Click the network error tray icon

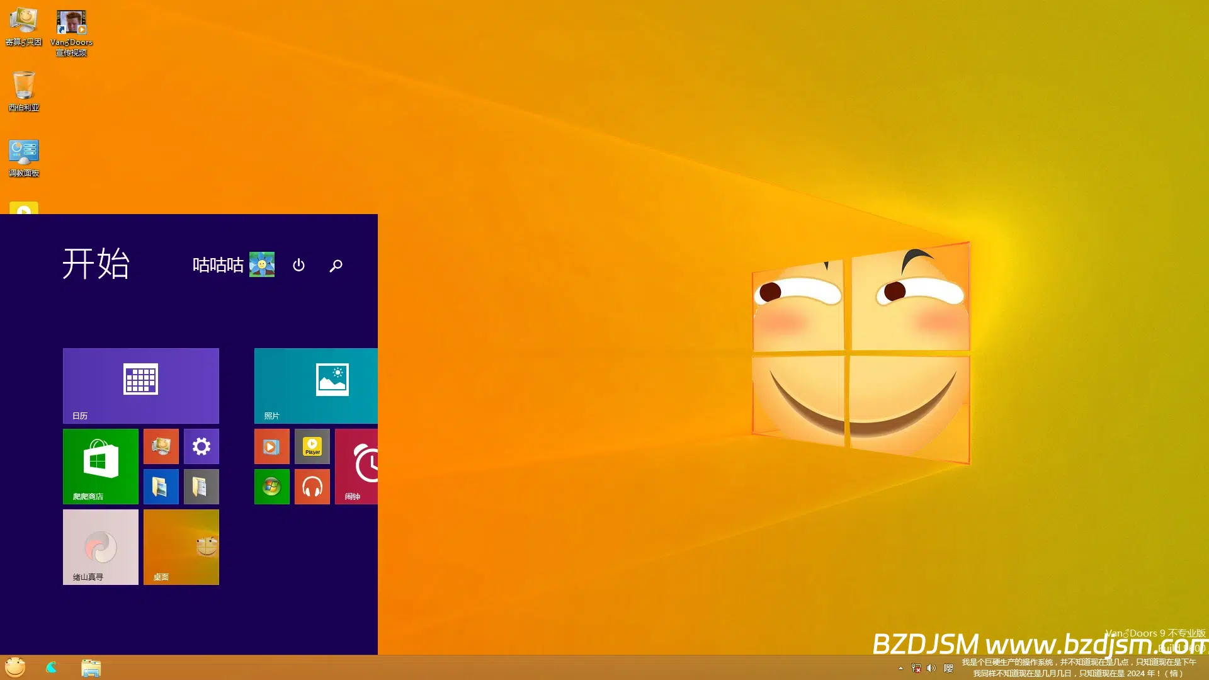point(916,668)
